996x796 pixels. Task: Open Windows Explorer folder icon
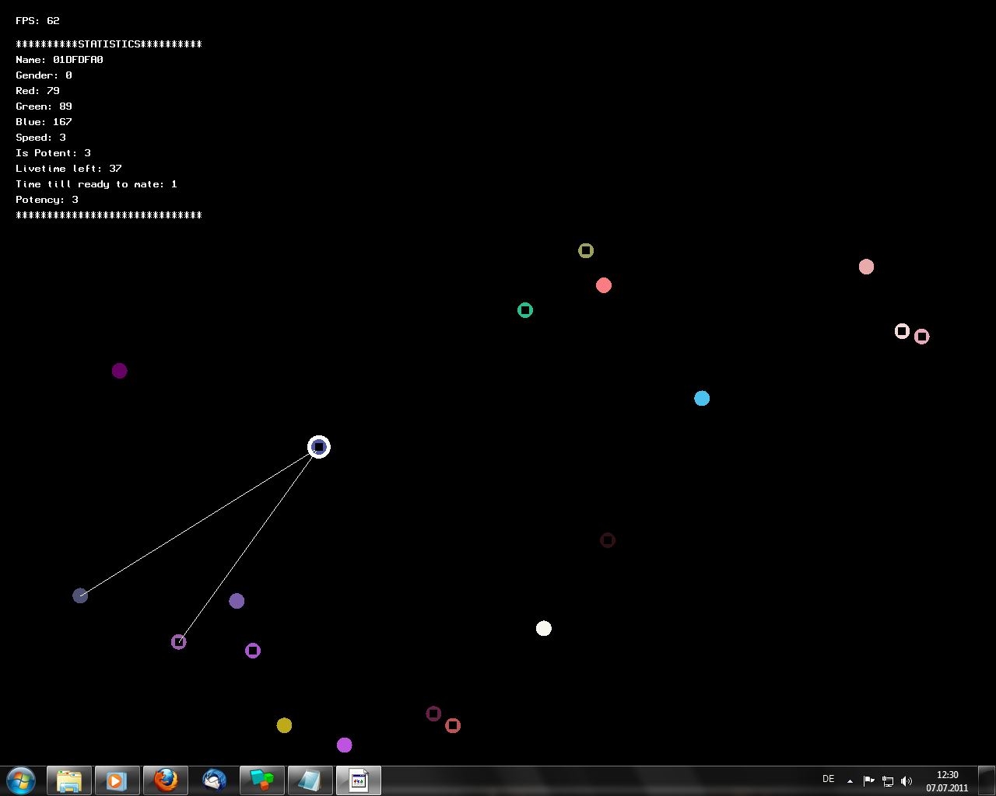(69, 780)
